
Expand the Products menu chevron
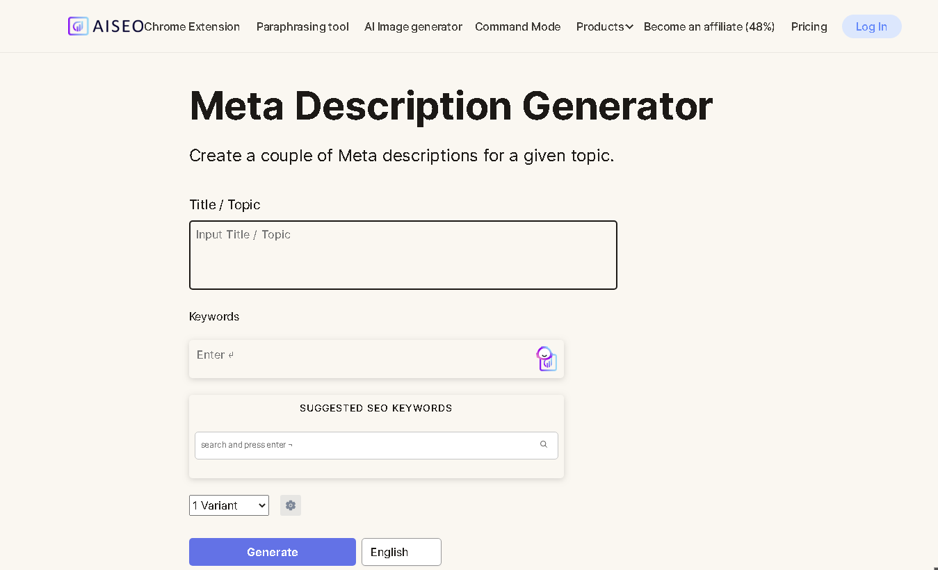629,27
